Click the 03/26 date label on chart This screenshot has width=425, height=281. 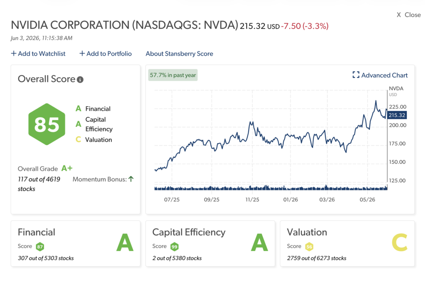327,200
